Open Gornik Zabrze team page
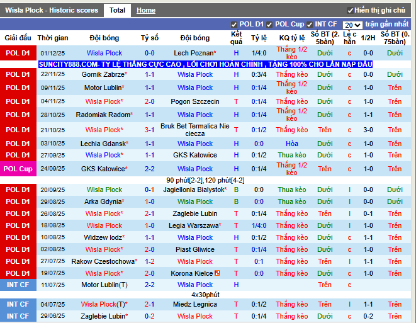416x323 pixels. click(x=103, y=74)
